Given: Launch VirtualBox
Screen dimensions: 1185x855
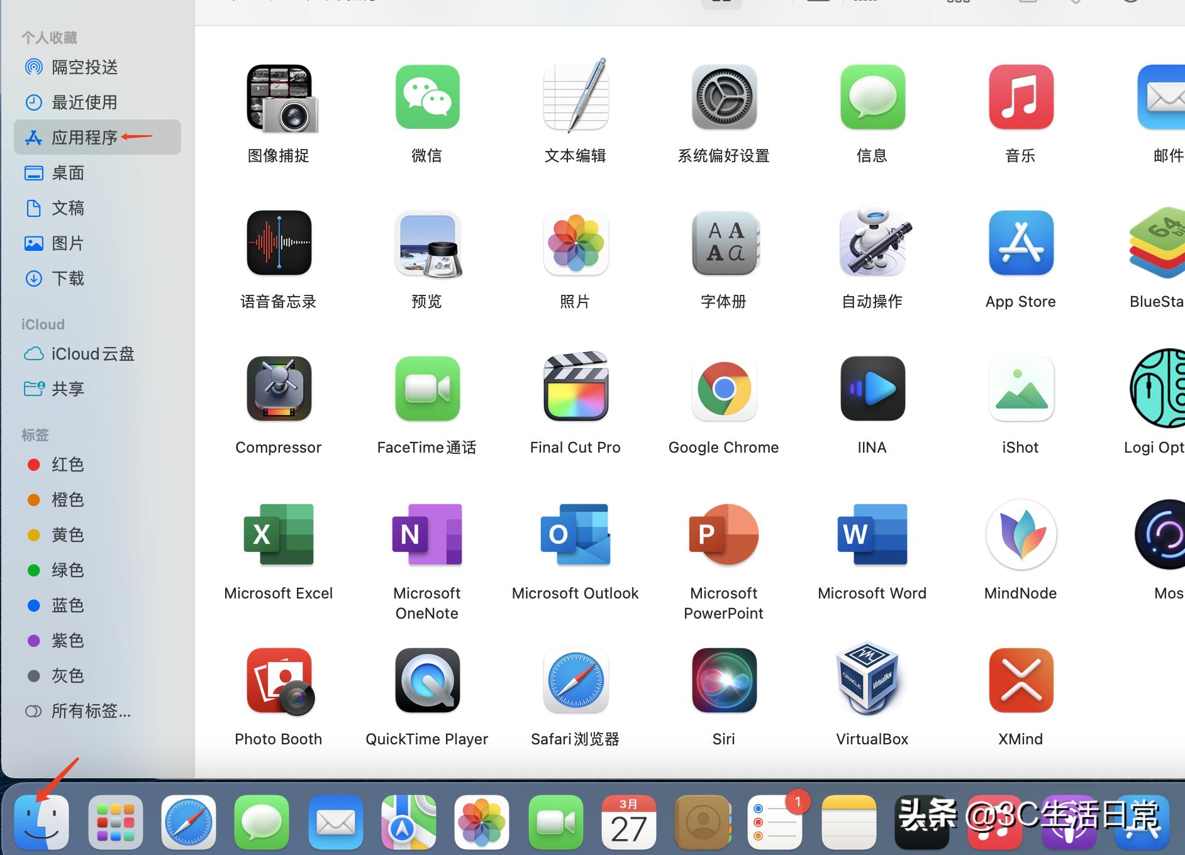Looking at the screenshot, I should pos(872,681).
